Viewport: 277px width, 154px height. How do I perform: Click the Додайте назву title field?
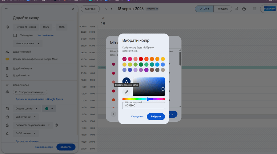click(43, 18)
